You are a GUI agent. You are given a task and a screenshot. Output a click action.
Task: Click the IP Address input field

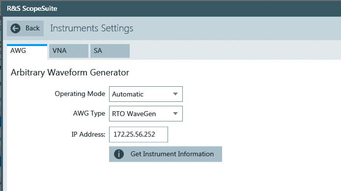pos(139,134)
